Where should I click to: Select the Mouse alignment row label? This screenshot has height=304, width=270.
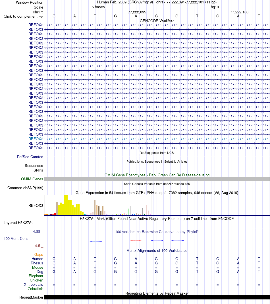tap(38, 267)
